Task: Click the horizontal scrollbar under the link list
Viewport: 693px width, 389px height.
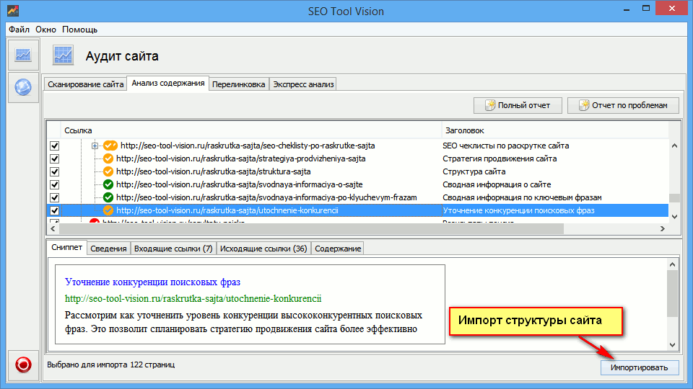Action: (x=310, y=228)
